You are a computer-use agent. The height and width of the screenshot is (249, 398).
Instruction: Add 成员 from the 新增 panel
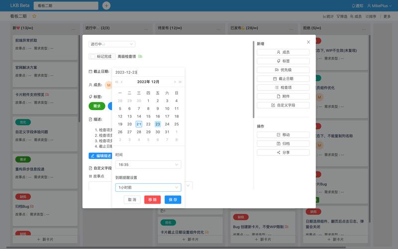pyautogui.click(x=283, y=52)
